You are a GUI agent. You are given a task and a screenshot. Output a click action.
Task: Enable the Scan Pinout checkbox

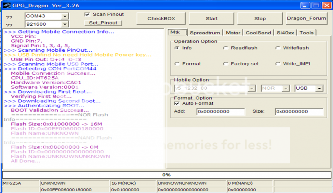87,14
